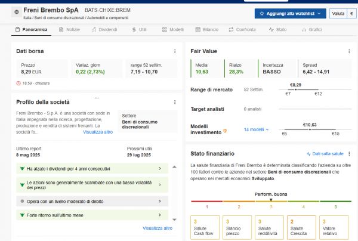Click the €10,63 marker on Modelli investimento range
This screenshot has width=358, height=241.
pos(310,129)
